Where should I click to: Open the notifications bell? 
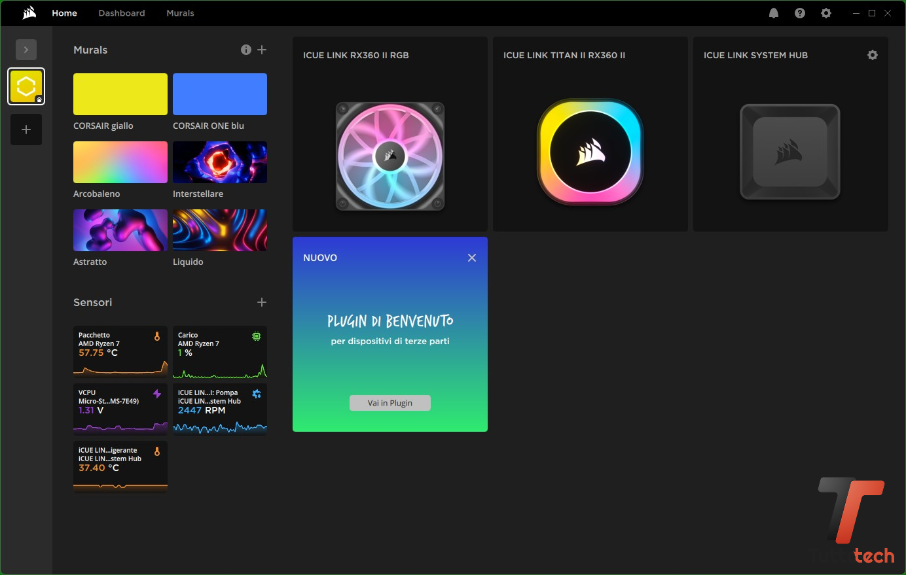coord(774,13)
